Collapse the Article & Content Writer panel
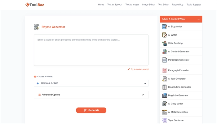Image resolution: width=217 pixels, height=124 pixels. click(198, 19)
